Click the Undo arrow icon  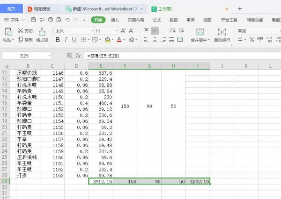tap(67, 20)
